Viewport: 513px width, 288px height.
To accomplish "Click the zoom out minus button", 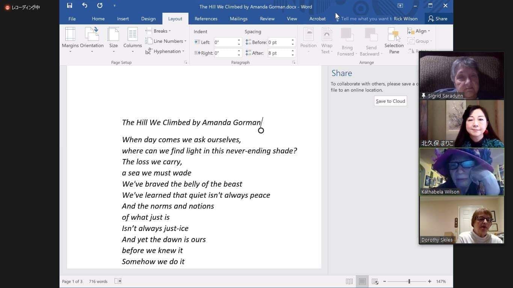I will 384,281.
